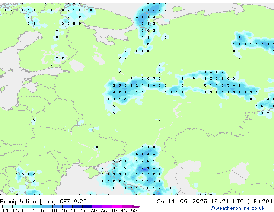Click the purple arrow tip above 50 mm
Screen dimensions: 274x212
click(137, 207)
